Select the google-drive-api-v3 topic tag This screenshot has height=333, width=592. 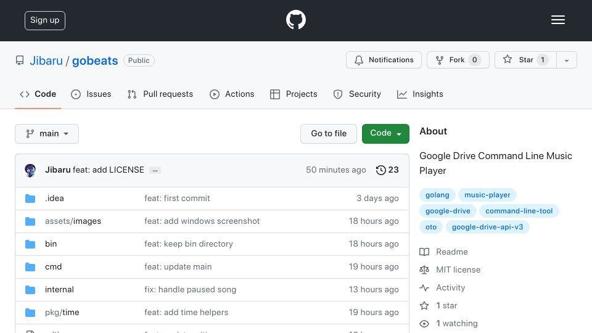click(487, 227)
